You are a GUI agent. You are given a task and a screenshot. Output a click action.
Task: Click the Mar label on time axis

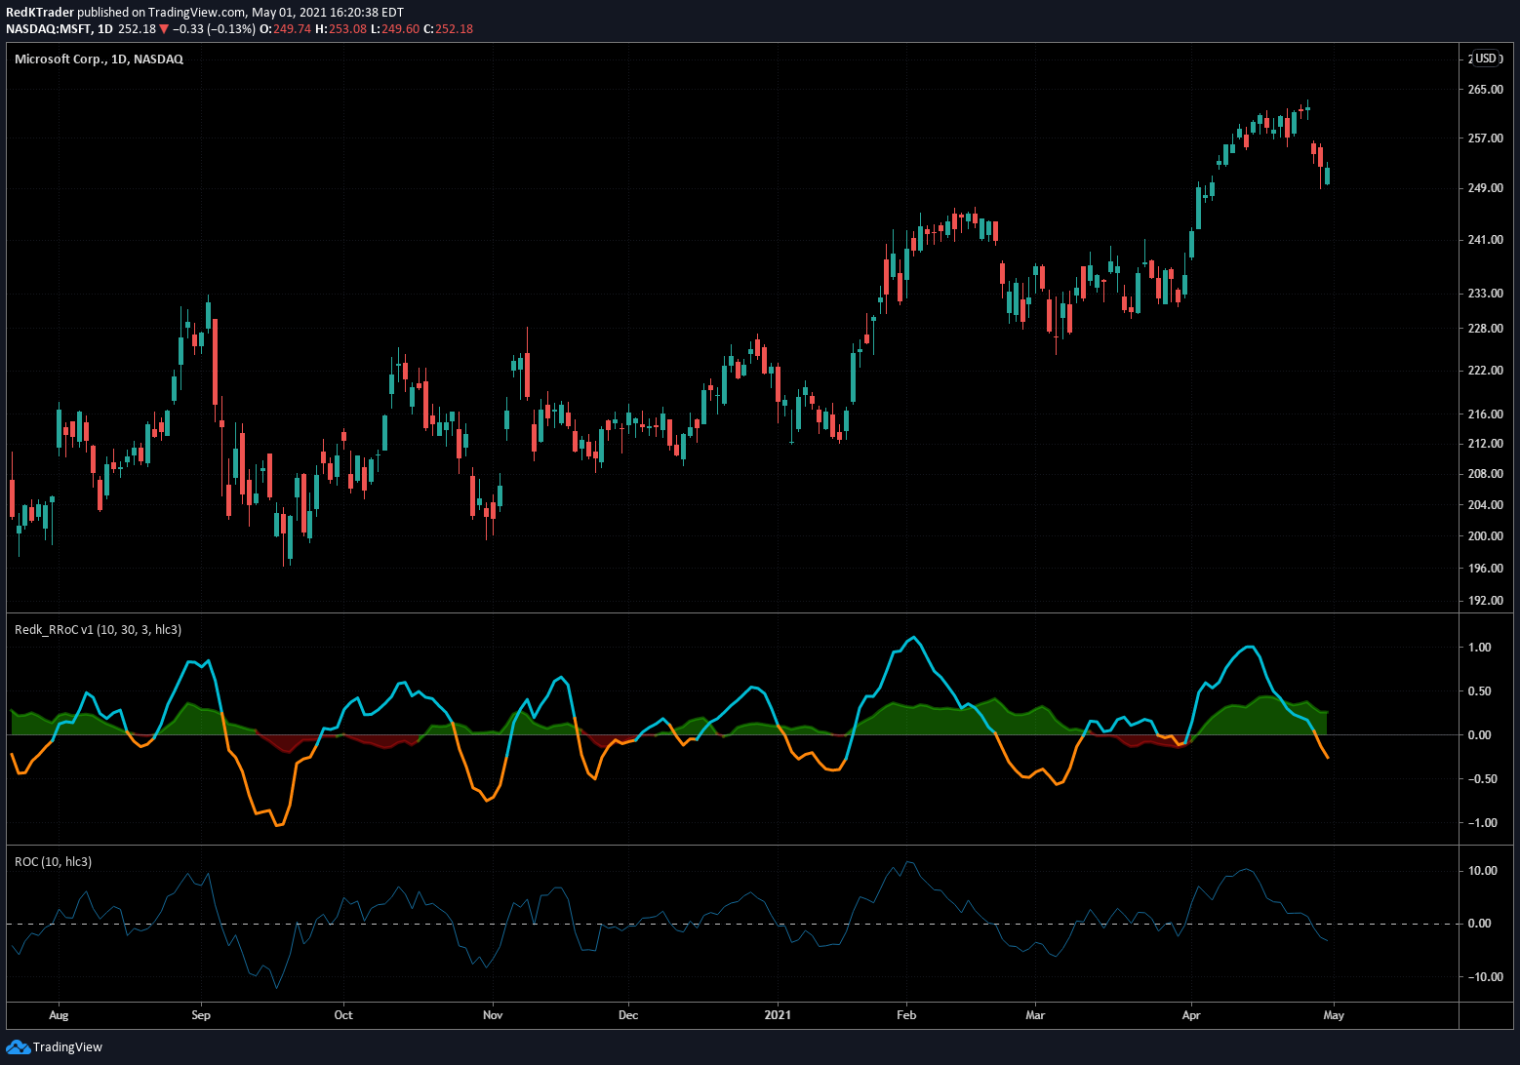pyautogui.click(x=1035, y=1015)
